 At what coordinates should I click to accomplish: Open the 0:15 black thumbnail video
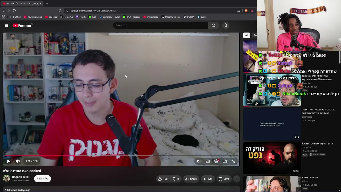[272, 124]
